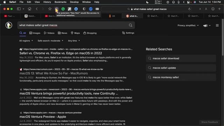Click the page vertical scrollbar
Viewport: 224px width, 126px height.
[x=223, y=37]
